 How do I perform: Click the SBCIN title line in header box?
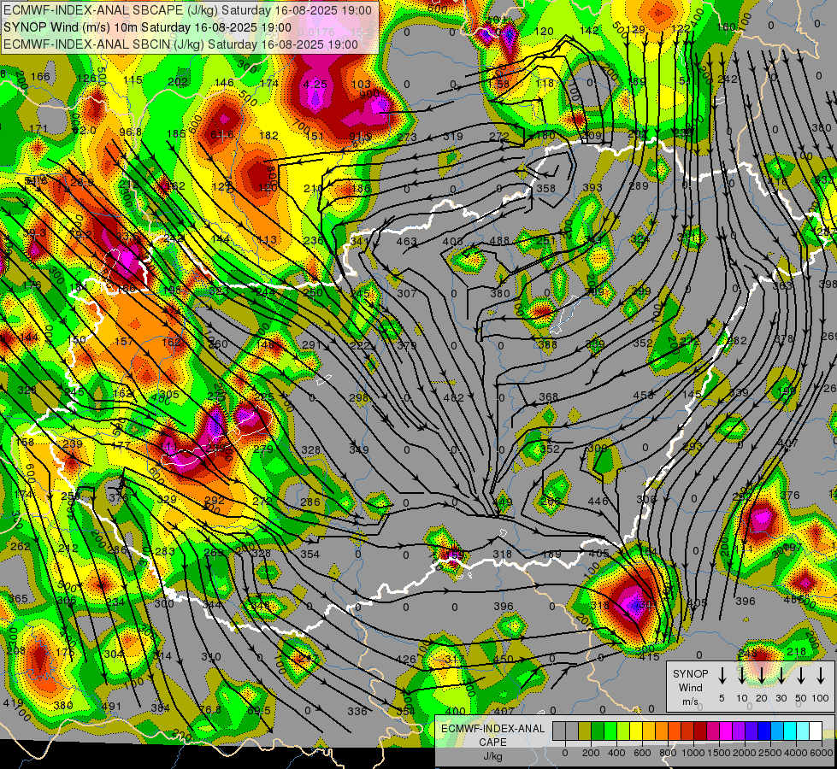point(180,44)
